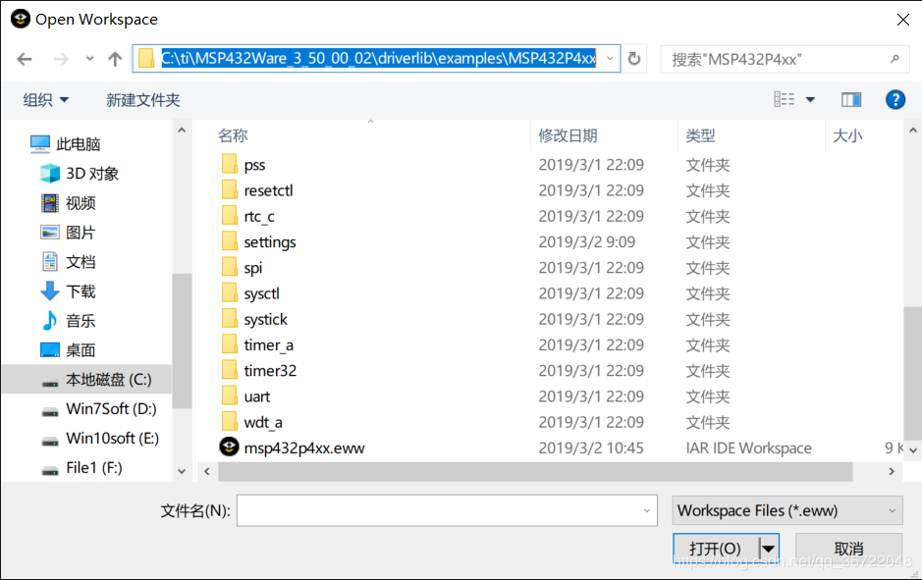Click the 文件名(N) file name field
This screenshot has height=580, width=922.
tap(447, 510)
